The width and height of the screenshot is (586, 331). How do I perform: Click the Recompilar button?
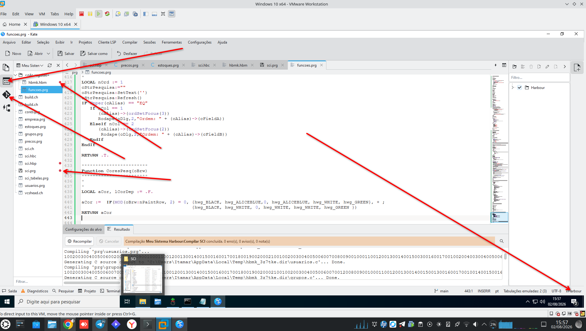coord(80,241)
